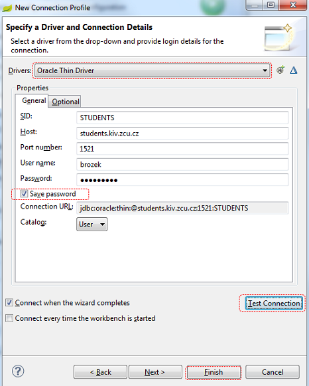The width and height of the screenshot is (309, 386).
Task: Click the Test Connection button
Action: click(x=274, y=303)
